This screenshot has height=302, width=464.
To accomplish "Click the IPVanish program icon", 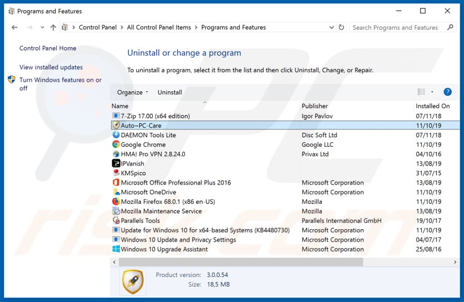I will [116, 163].
